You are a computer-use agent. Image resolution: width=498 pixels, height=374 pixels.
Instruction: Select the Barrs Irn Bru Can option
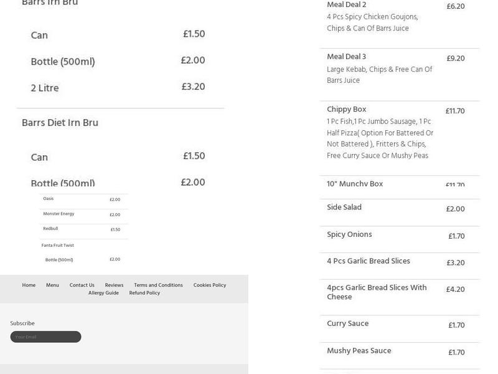(39, 36)
